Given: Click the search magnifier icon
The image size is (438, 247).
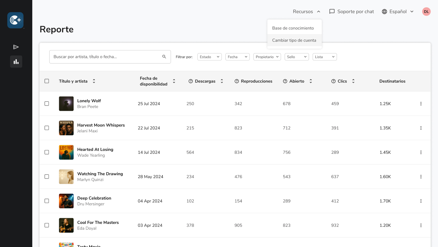Looking at the screenshot, I should [x=164, y=57].
